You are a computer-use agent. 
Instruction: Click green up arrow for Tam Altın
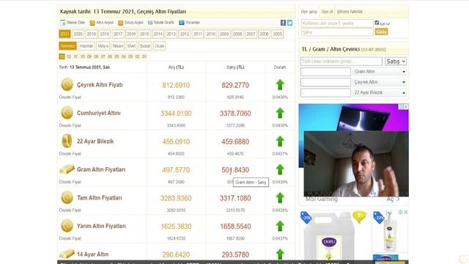coord(280,198)
